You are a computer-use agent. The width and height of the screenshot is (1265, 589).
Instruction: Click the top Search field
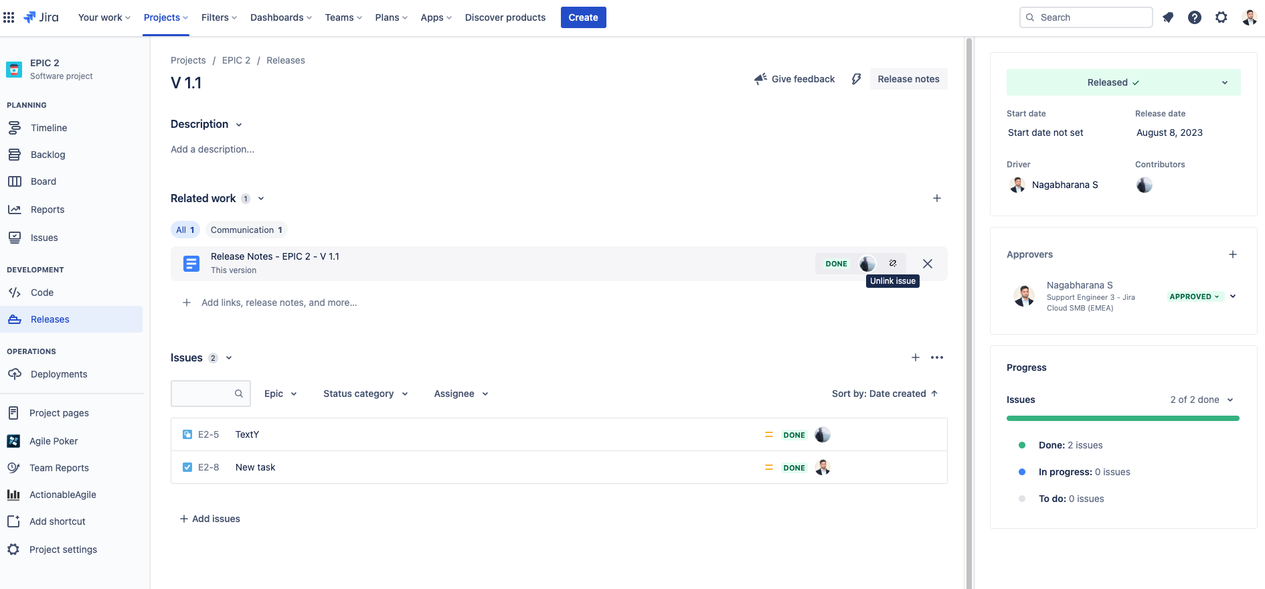pyautogui.click(x=1086, y=17)
